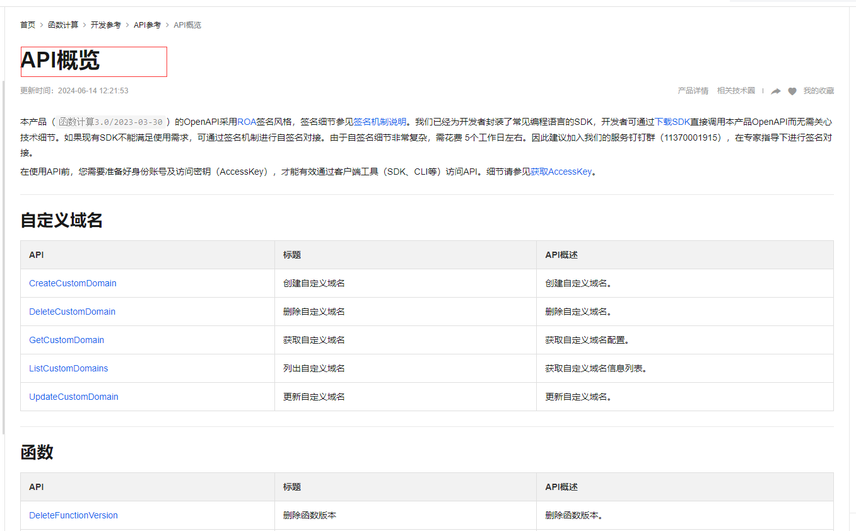Open CreateCustomDomain API link
856x531 pixels.
point(73,283)
